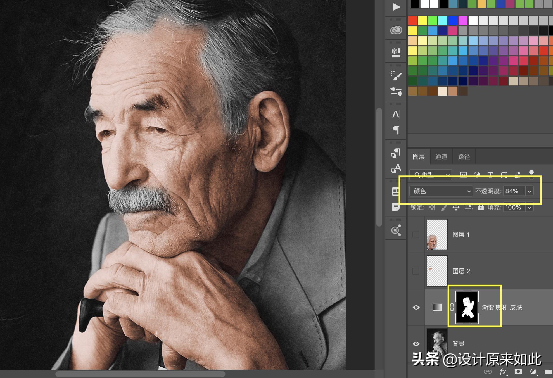Select the red color swatch

coord(413,20)
